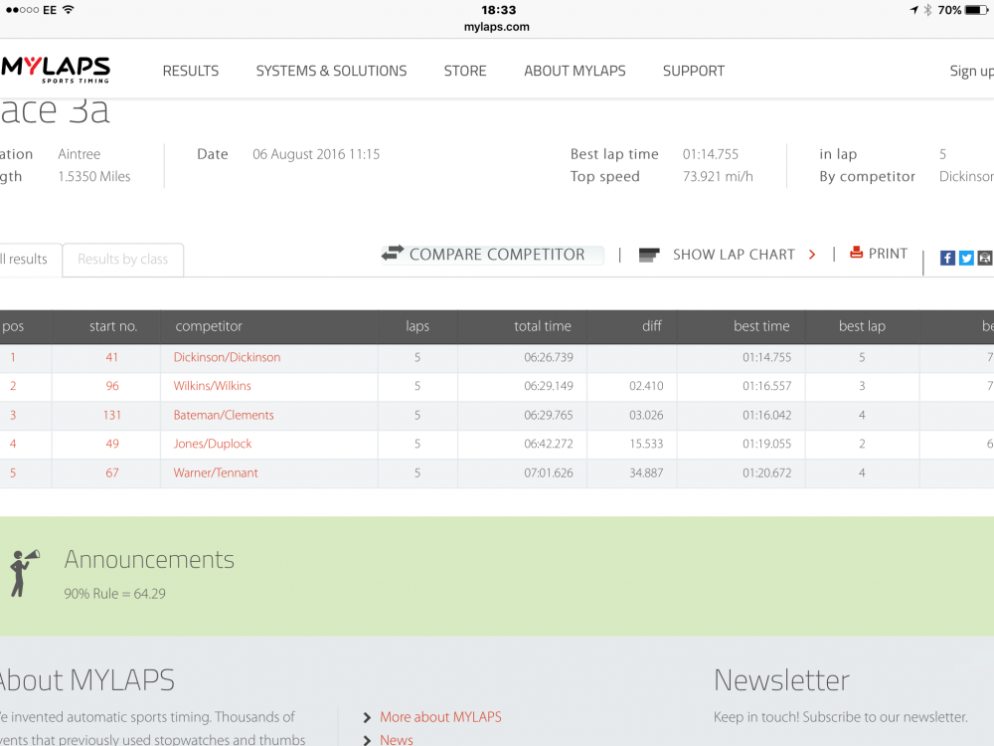Click COMPARE COMPETITOR button
Viewport: 994px width, 746px height.
(493, 255)
